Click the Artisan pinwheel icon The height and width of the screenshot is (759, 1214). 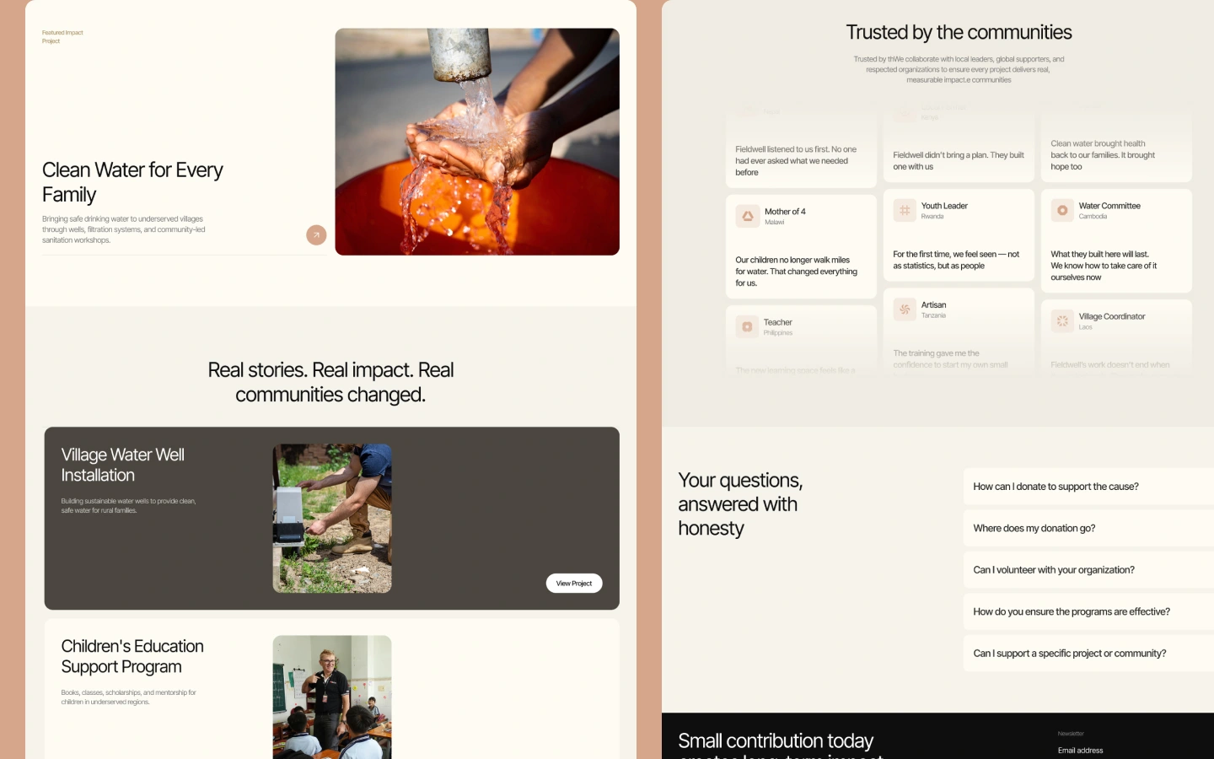coord(905,310)
